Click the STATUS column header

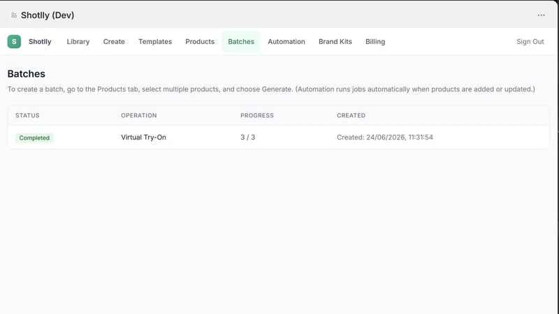(x=27, y=115)
